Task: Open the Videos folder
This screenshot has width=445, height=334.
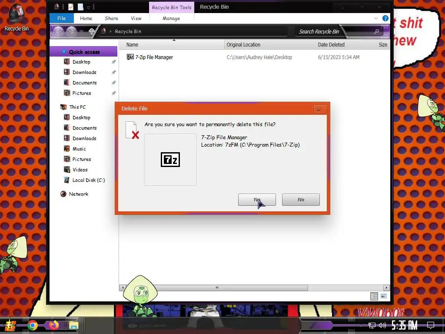Action: tap(80, 170)
